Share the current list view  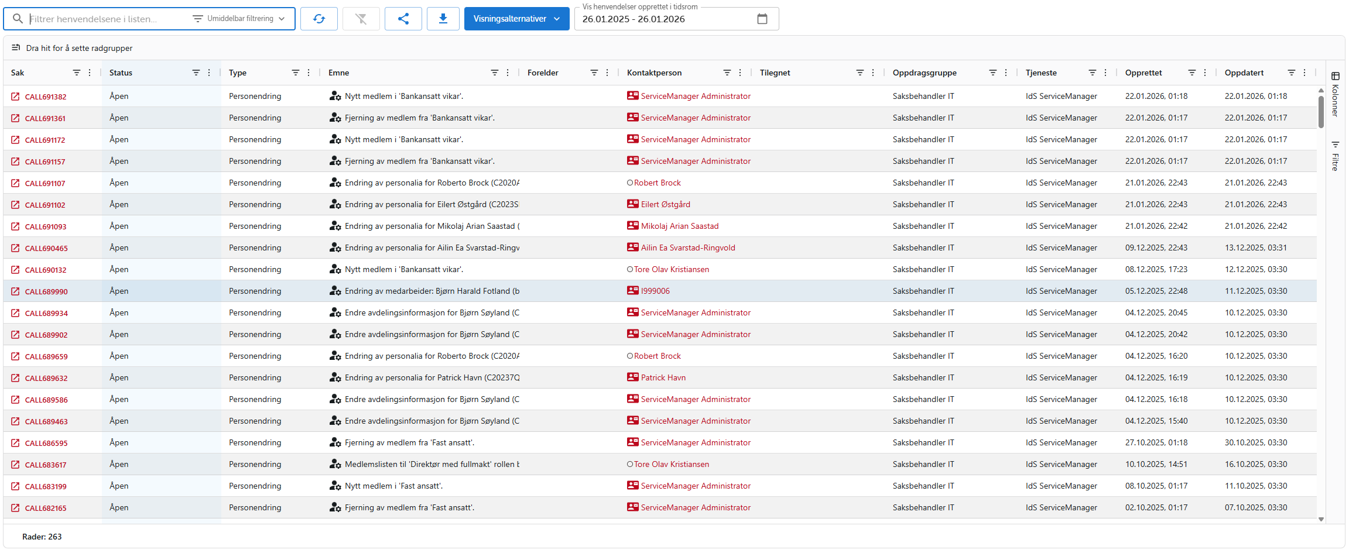(x=403, y=18)
